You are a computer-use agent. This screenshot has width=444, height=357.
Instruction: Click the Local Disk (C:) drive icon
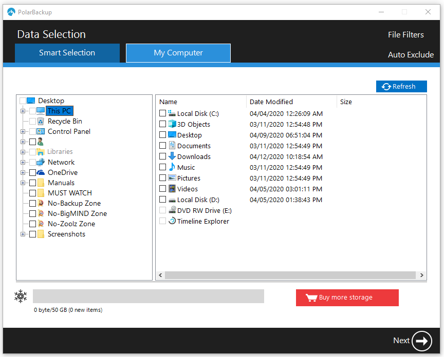172,113
